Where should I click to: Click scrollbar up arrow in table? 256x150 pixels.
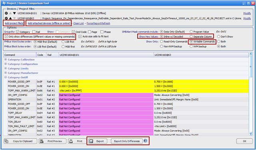tap(251, 54)
